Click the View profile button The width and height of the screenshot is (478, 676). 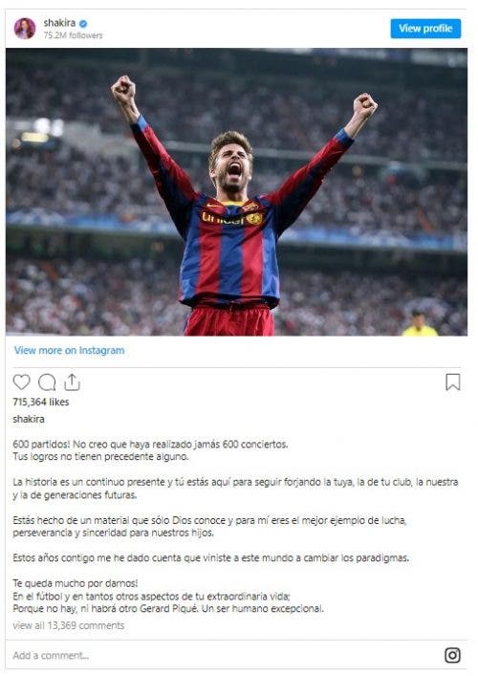(x=425, y=29)
